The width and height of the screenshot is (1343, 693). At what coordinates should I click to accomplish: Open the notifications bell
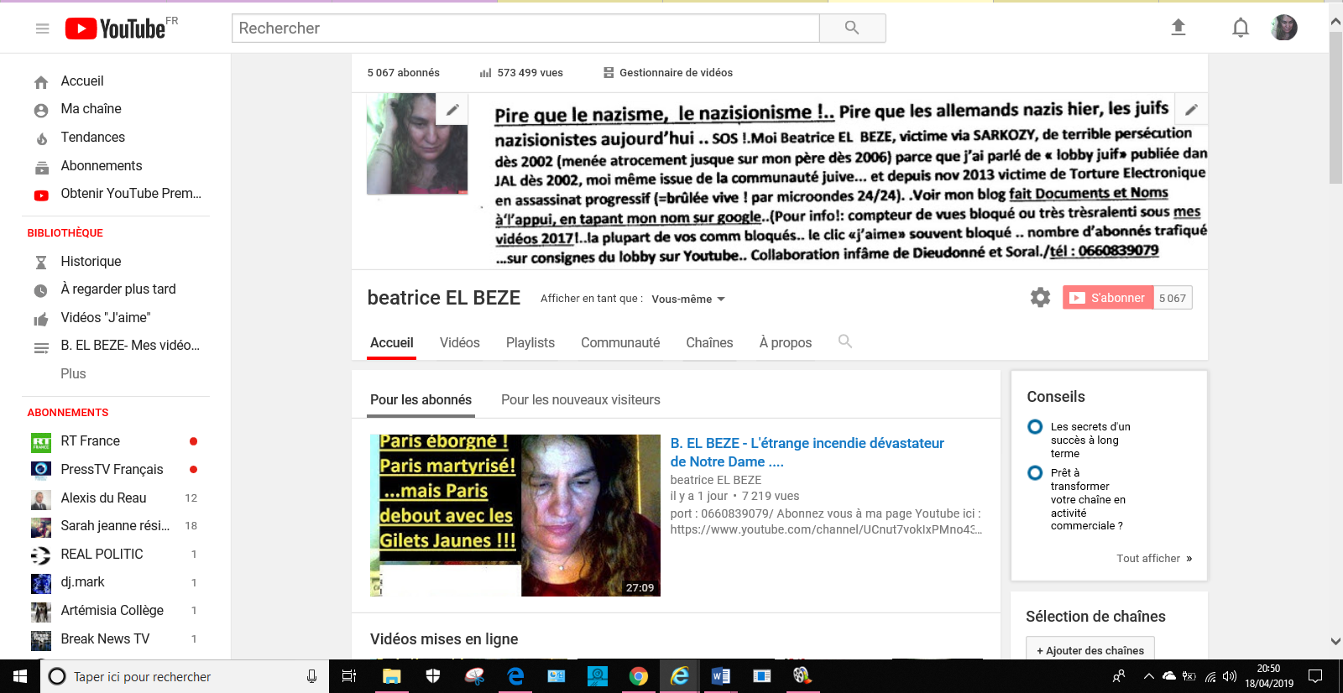coord(1241,28)
